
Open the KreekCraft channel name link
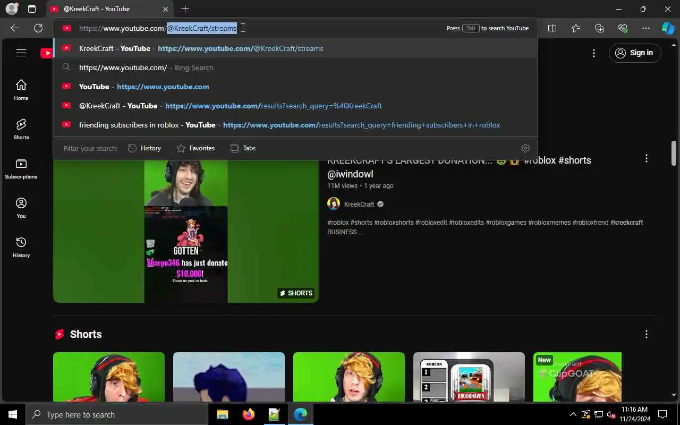pos(359,204)
